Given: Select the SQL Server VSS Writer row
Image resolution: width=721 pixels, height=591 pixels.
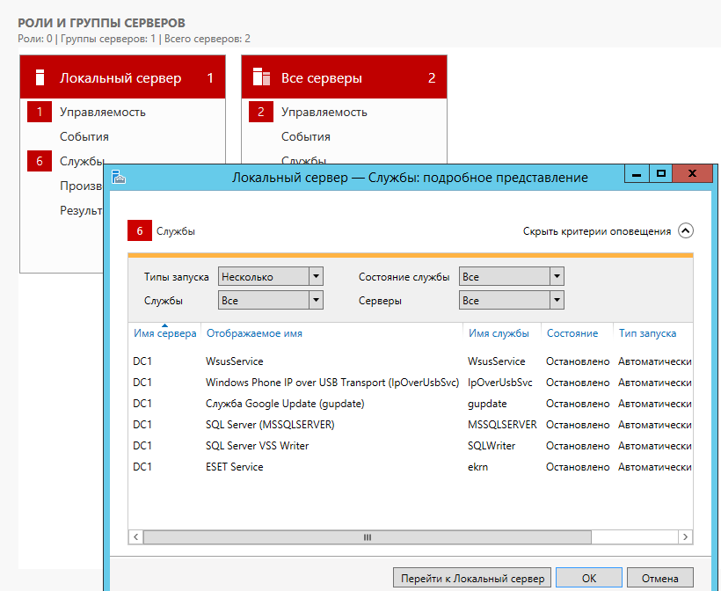Looking at the screenshot, I should pyautogui.click(x=411, y=446).
